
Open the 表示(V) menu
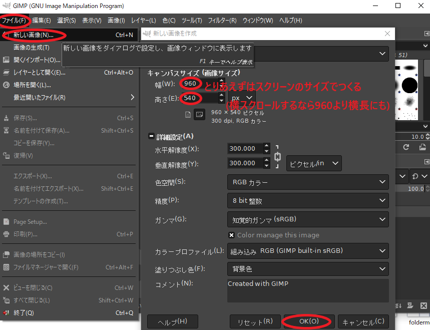[92, 21]
